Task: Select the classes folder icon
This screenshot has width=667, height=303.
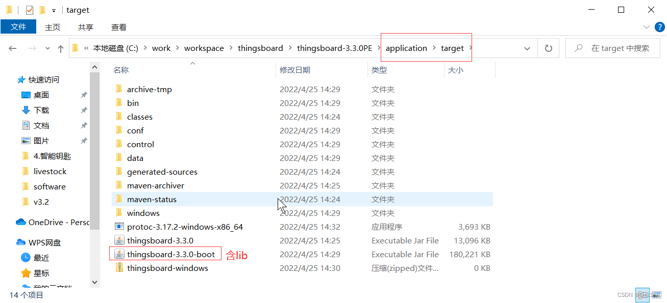Action: tap(119, 117)
